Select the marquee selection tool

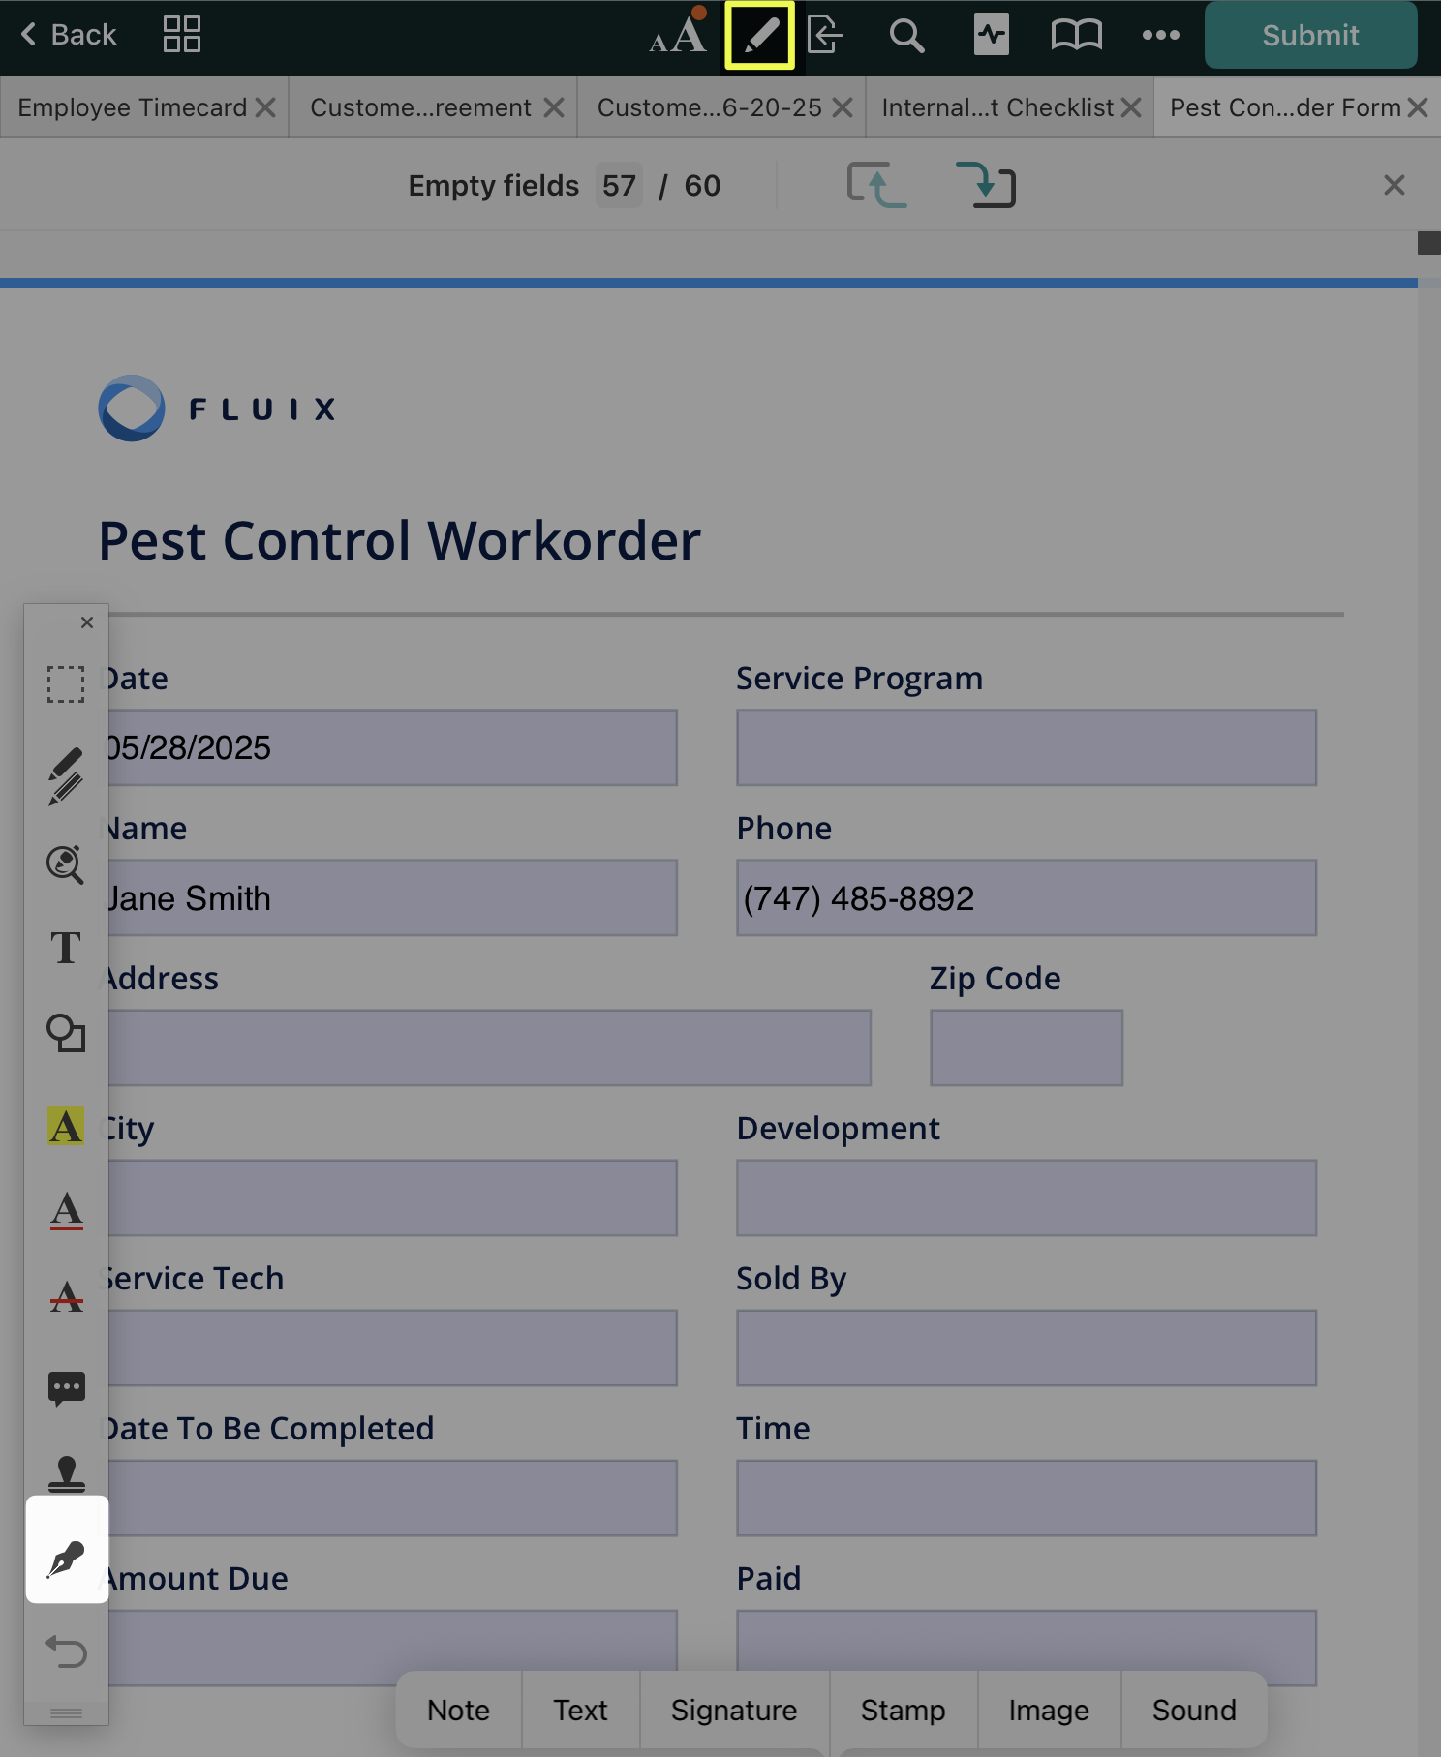66,683
